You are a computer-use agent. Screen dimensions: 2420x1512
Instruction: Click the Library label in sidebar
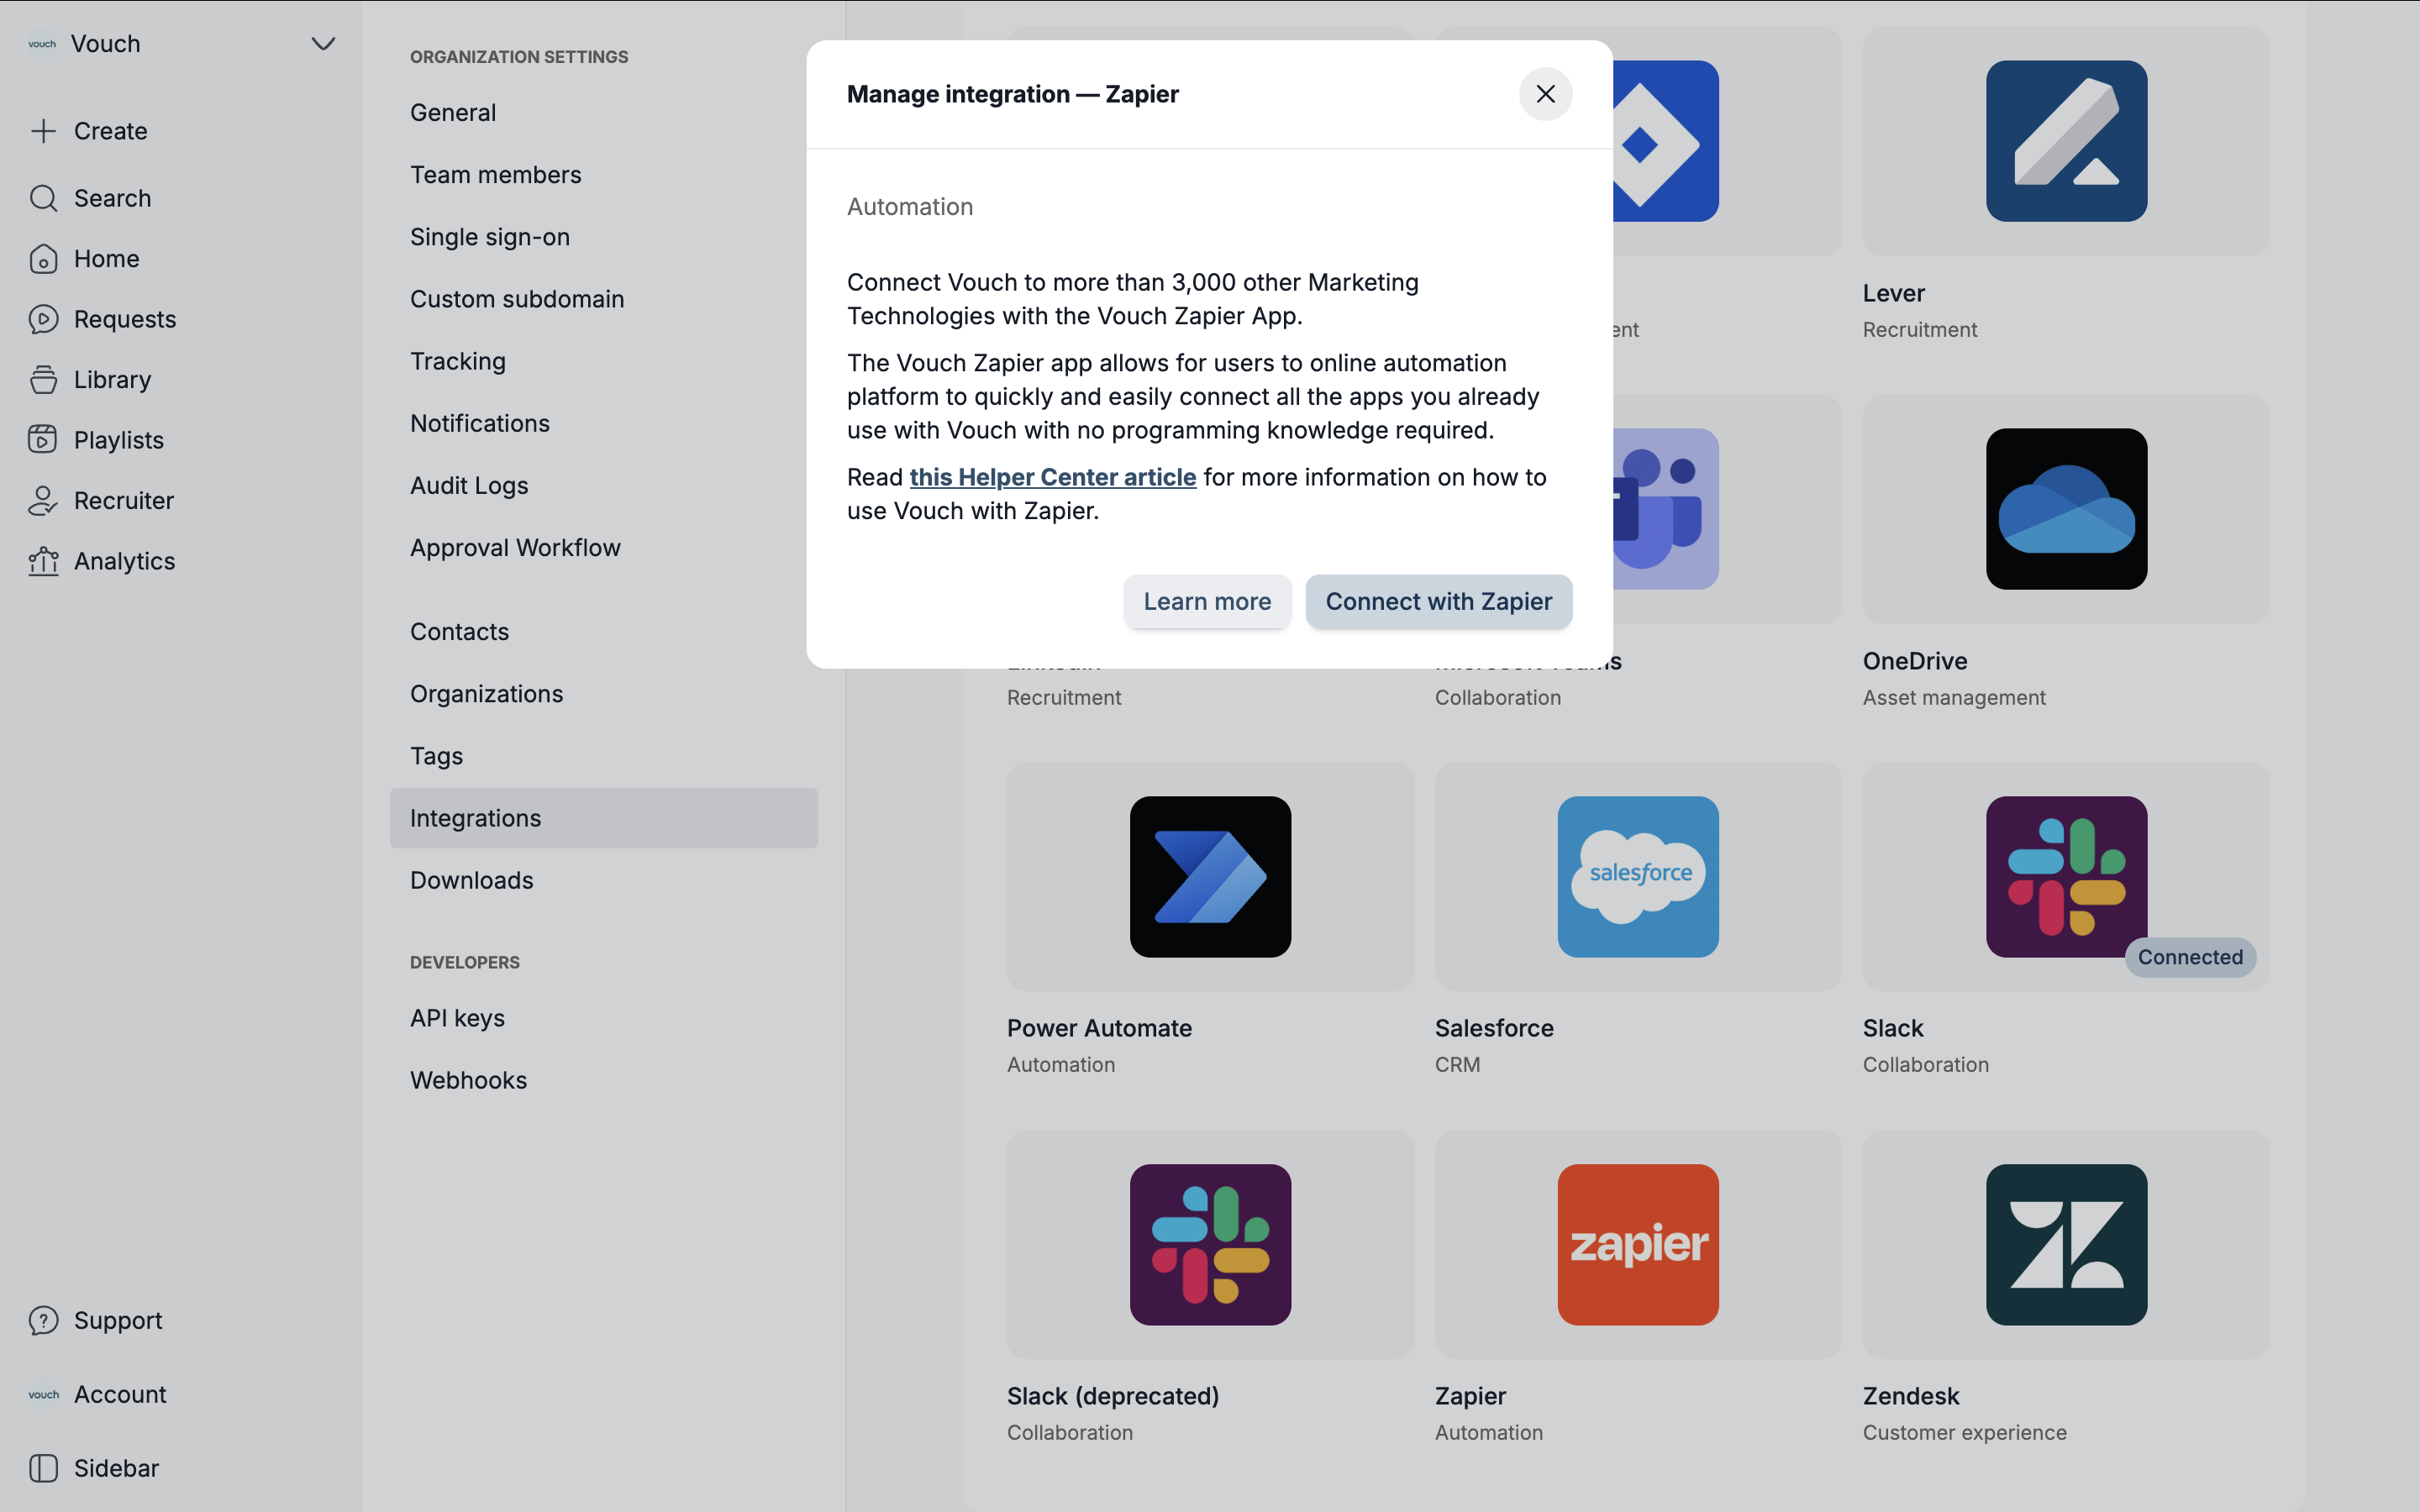pyautogui.click(x=113, y=380)
